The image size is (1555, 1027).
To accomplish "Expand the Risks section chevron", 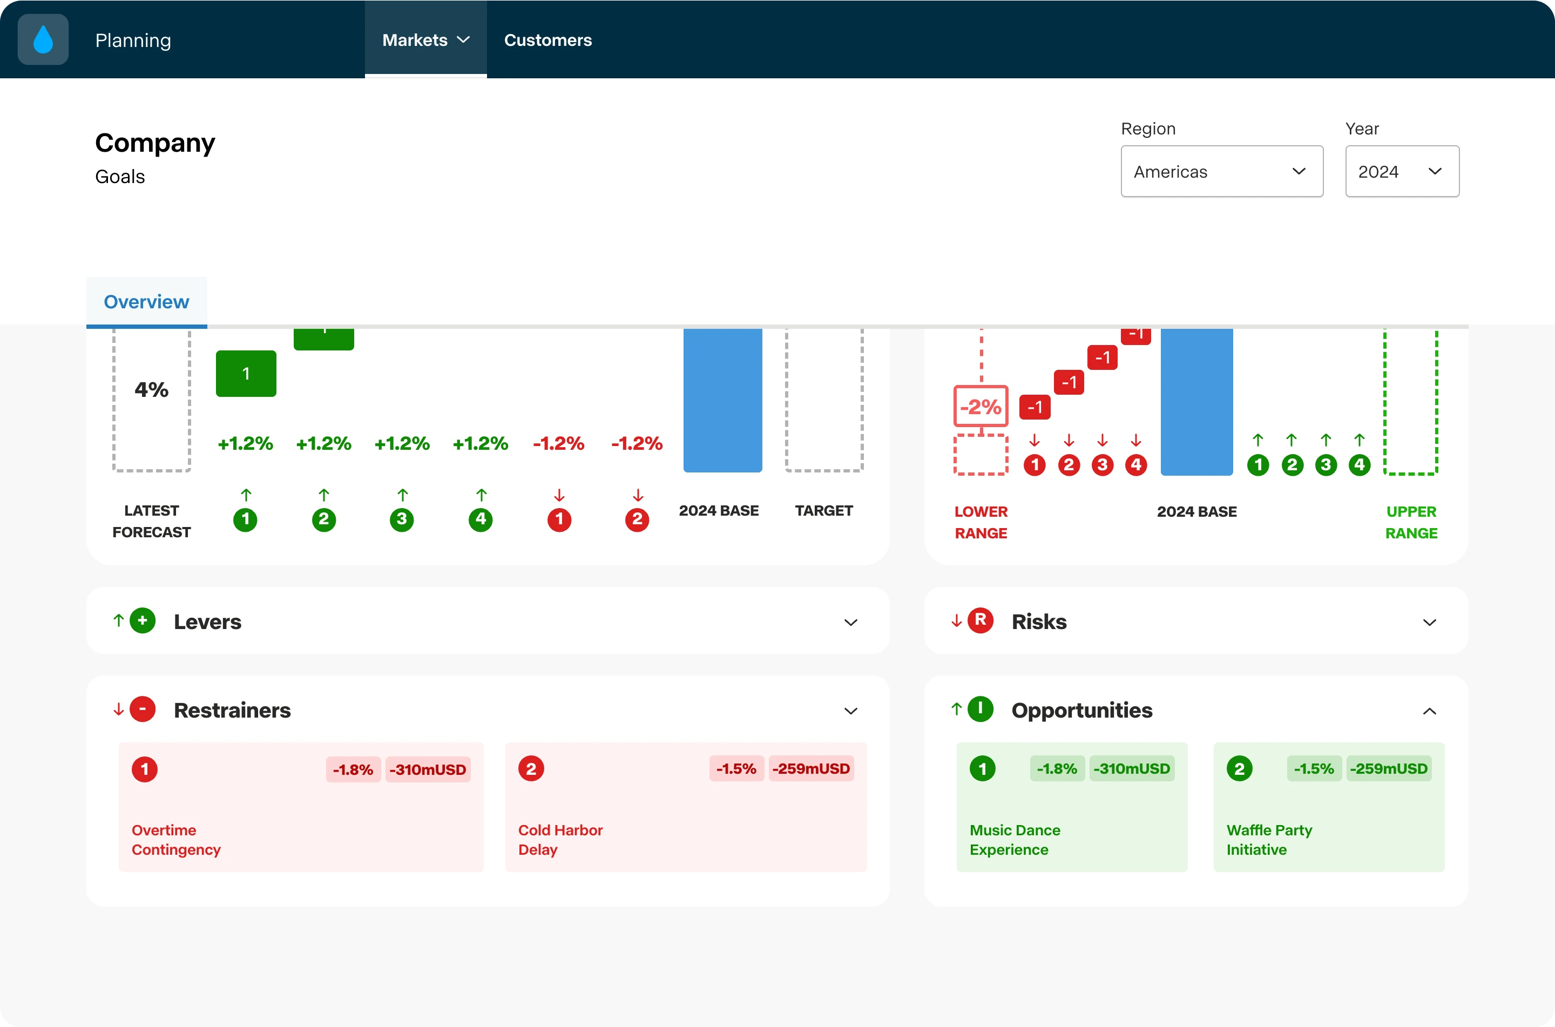I will (1429, 622).
